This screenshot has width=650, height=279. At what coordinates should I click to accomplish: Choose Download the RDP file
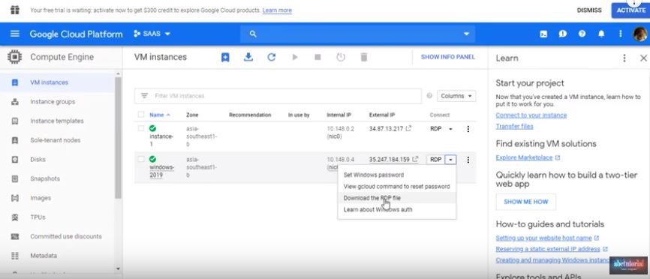pyautogui.click(x=397, y=198)
